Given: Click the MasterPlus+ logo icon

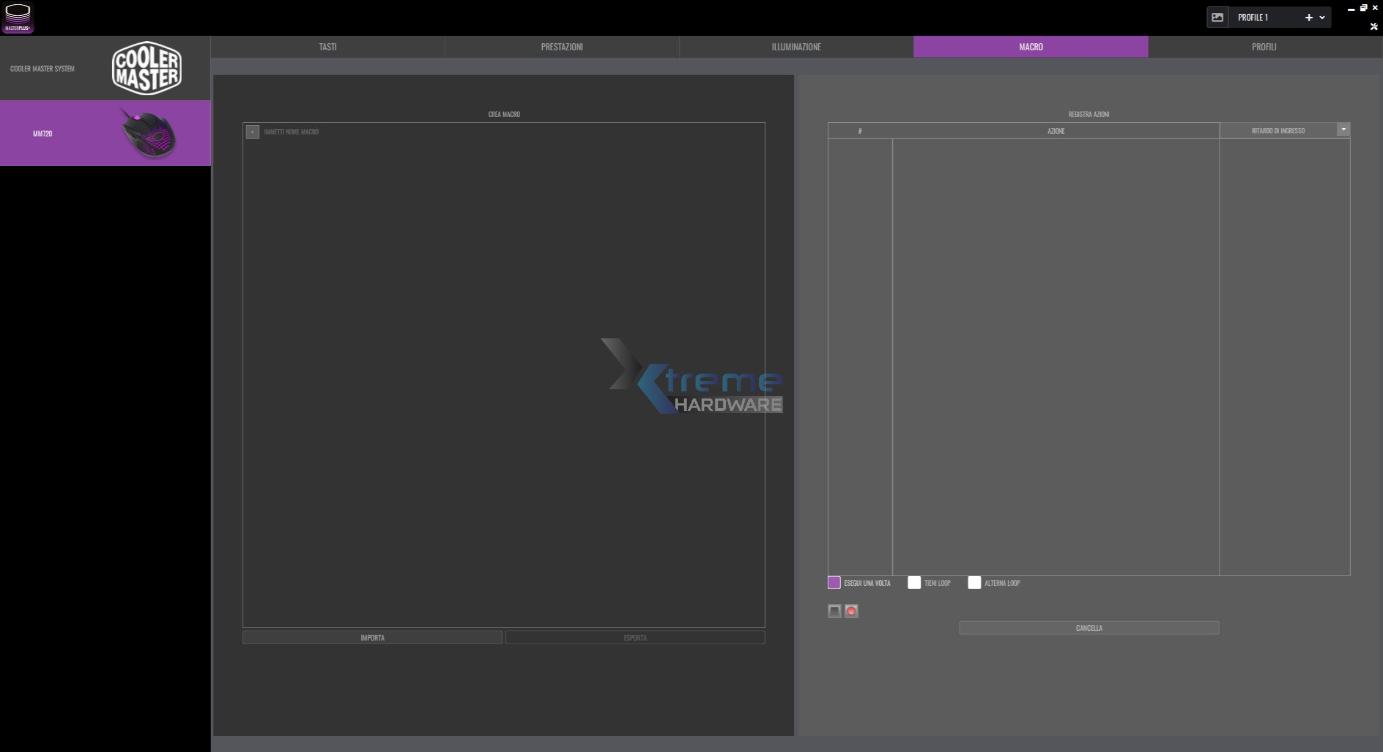Looking at the screenshot, I should pyautogui.click(x=18, y=17).
